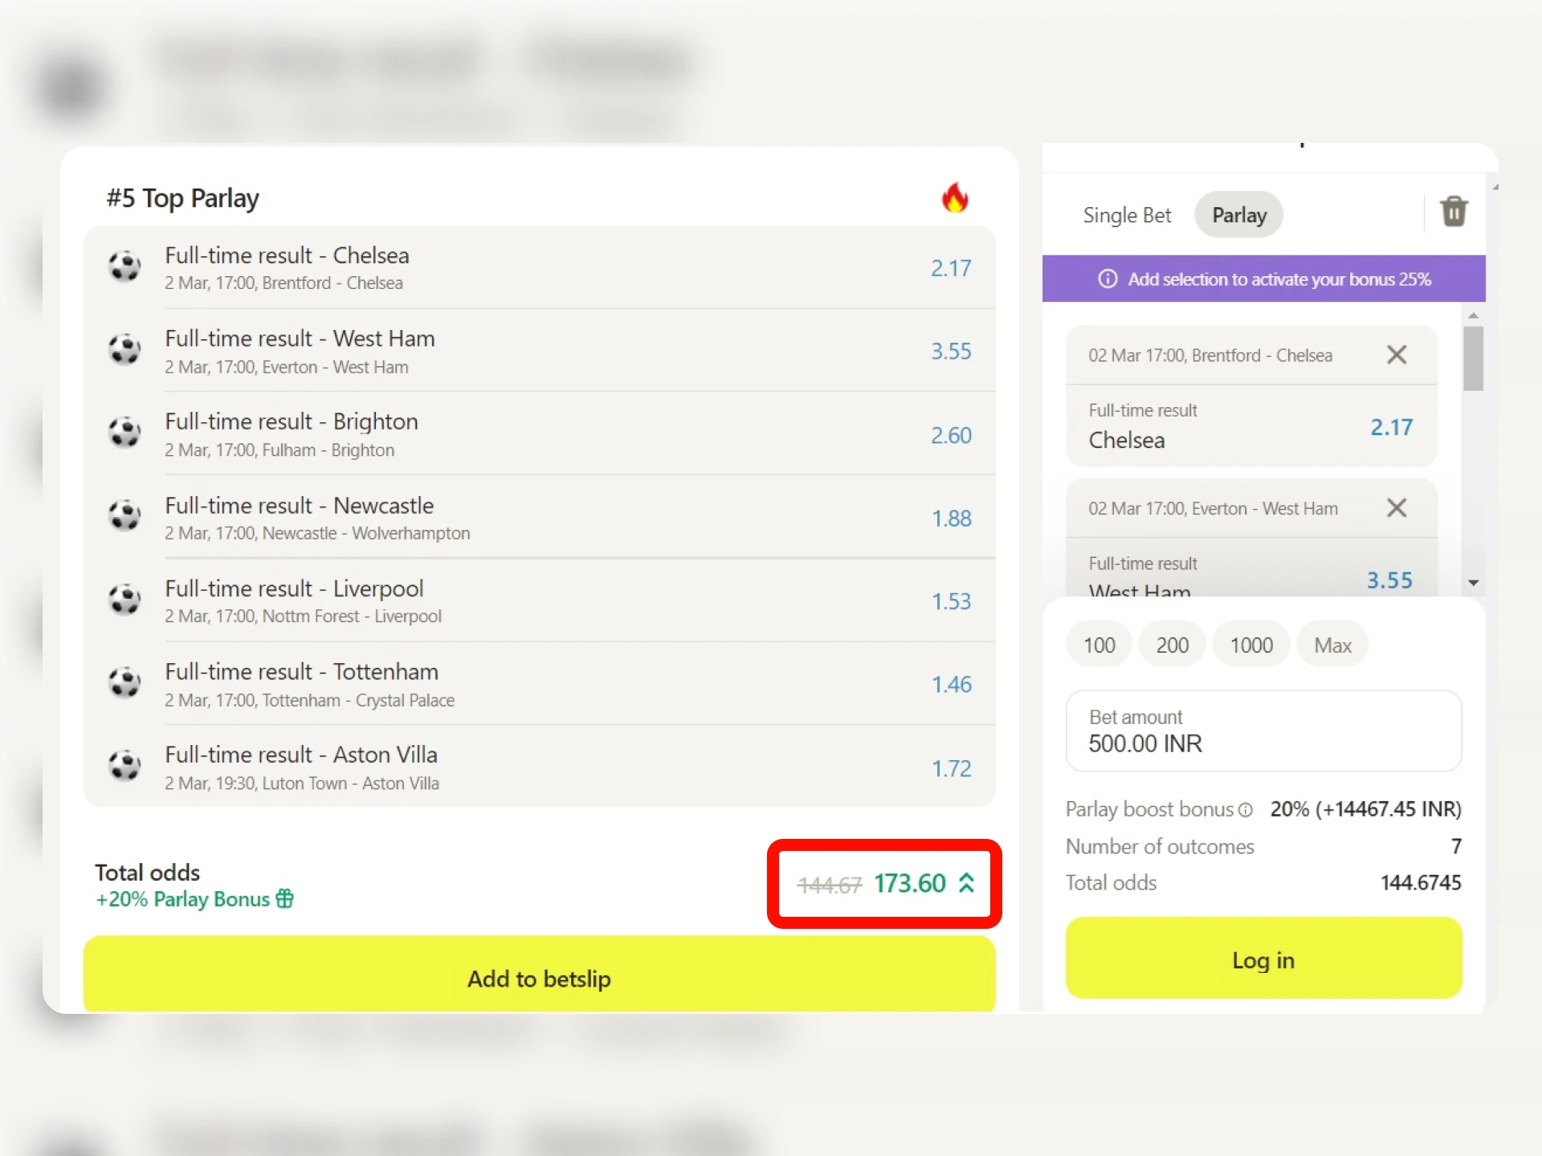Switch to the Single Bet tab
The image size is (1542, 1156).
[1127, 214]
